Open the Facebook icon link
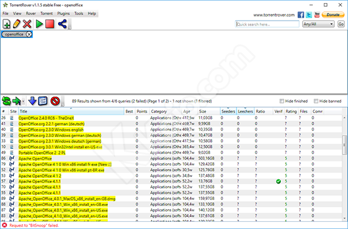 [301, 15]
